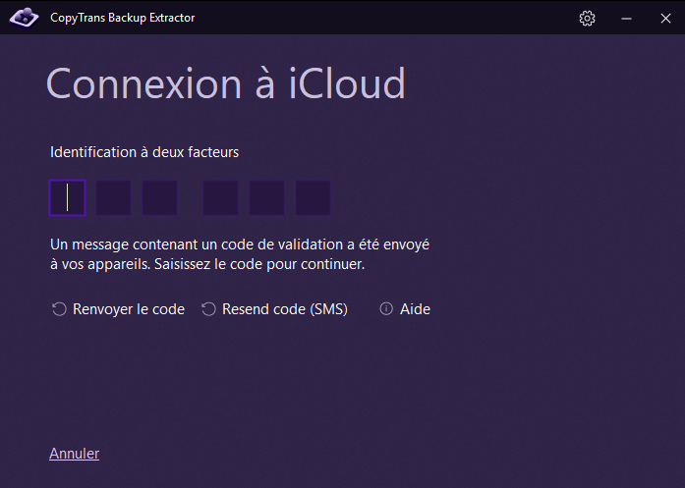Open the Aide help link
The image size is (685, 488).
point(415,309)
